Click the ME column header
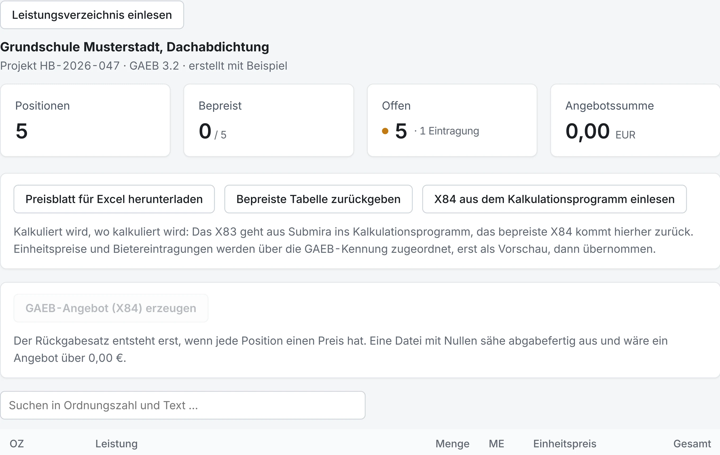The image size is (720, 455). (x=496, y=444)
